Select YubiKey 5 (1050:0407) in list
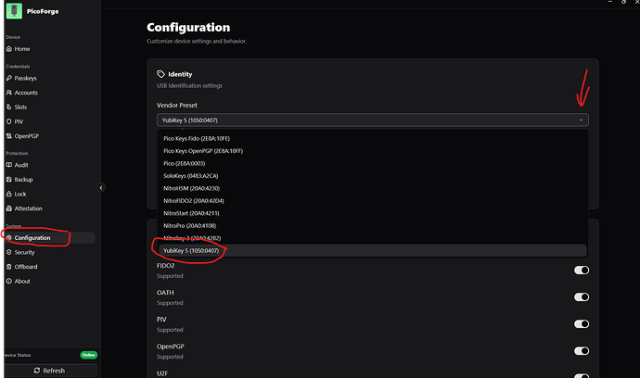 pyautogui.click(x=372, y=250)
